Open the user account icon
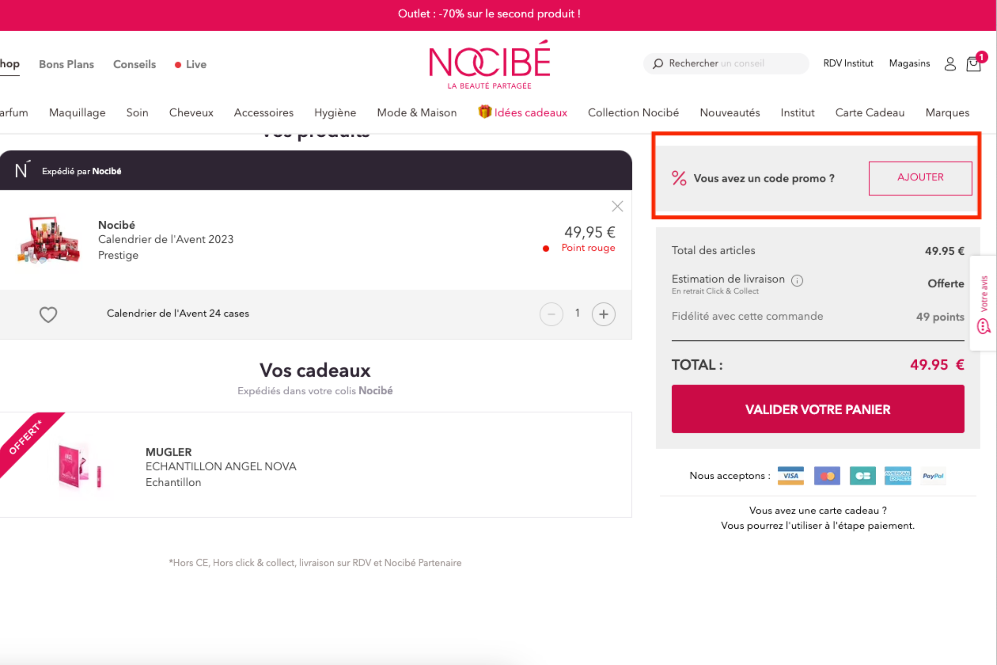This screenshot has height=665, width=997. (x=950, y=64)
